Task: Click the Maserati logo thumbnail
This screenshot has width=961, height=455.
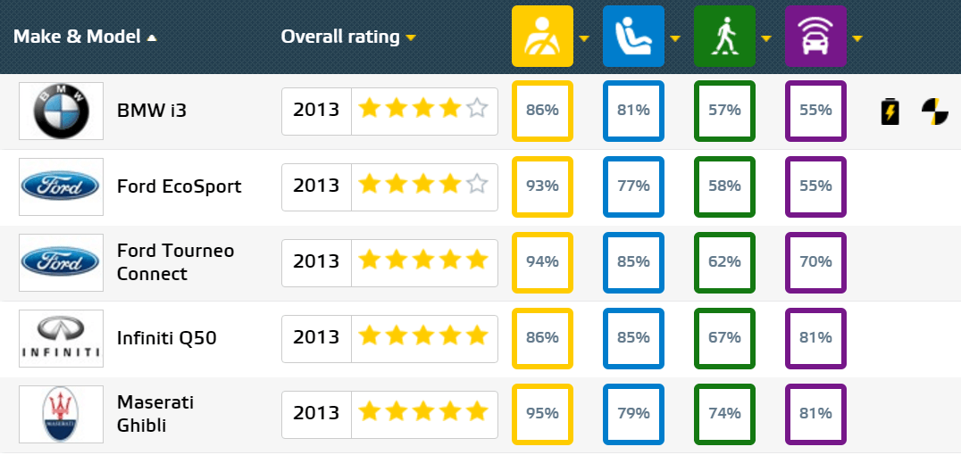Action: point(62,415)
